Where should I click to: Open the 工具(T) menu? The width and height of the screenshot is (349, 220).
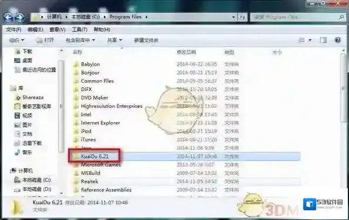click(79, 29)
